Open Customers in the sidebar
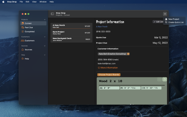The width and height of the screenshot is (187, 117). 33,41
